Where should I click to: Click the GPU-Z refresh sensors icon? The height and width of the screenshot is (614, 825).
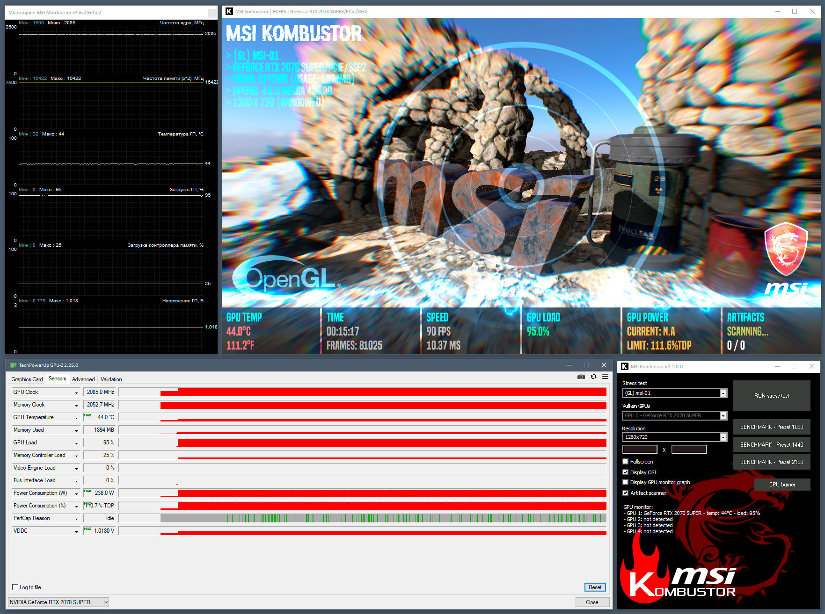tap(593, 377)
